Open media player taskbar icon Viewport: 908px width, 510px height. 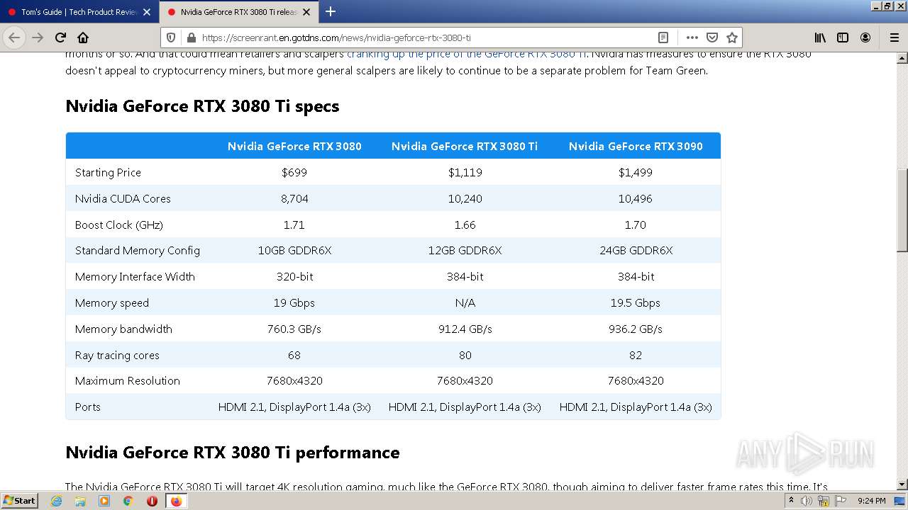point(104,501)
